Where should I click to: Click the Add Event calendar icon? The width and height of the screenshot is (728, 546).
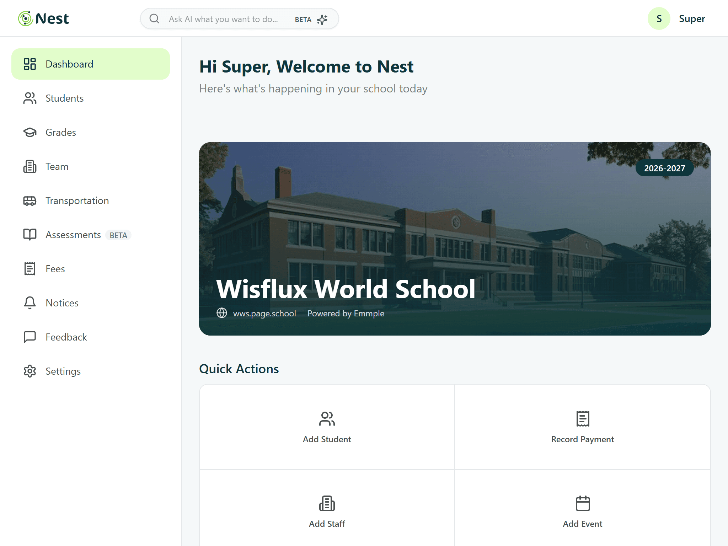pos(583,503)
